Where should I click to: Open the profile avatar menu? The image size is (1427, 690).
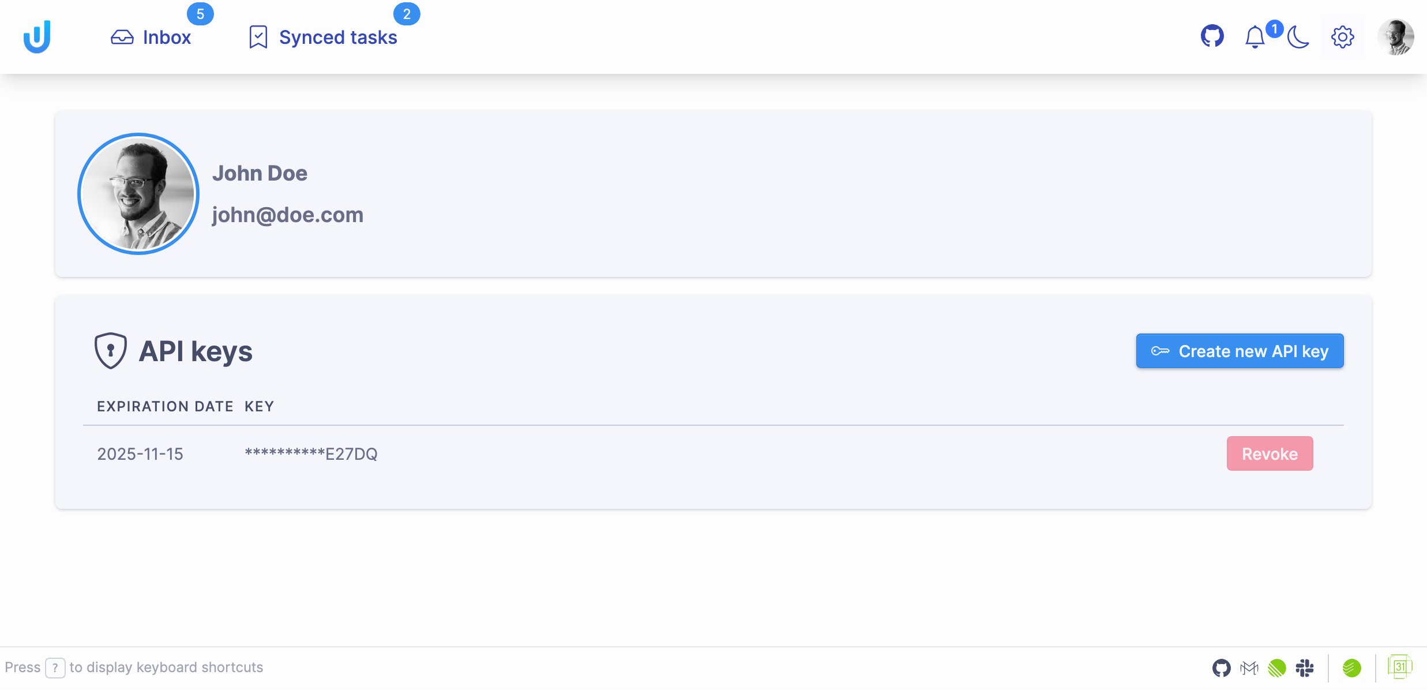[x=1396, y=36]
